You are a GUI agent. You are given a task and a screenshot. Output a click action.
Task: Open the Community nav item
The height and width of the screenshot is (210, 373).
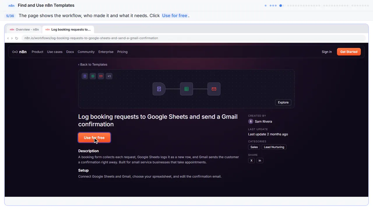tap(86, 52)
